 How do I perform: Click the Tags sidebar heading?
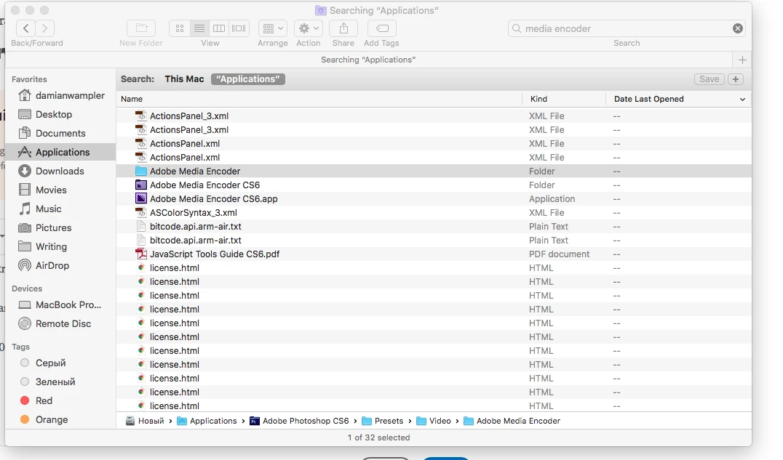20,347
